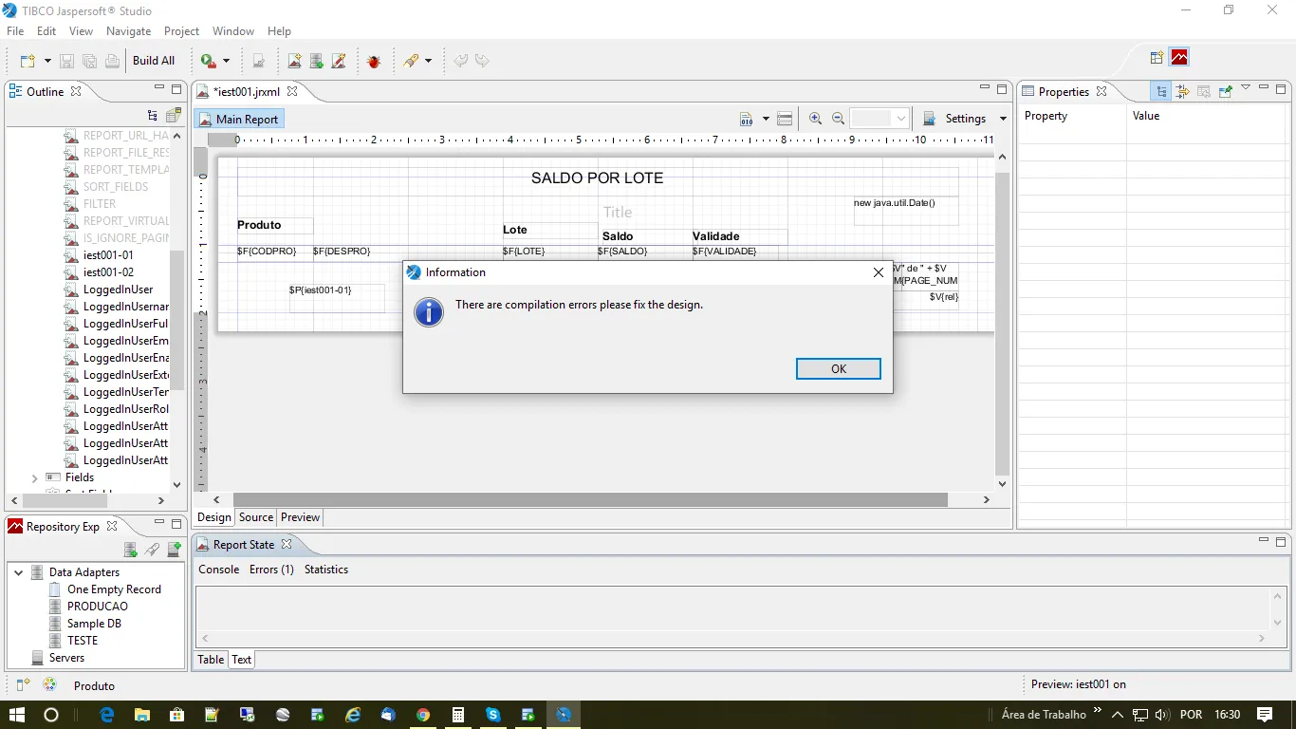Click the new report wizard icon
The width and height of the screenshot is (1296, 729).
pyautogui.click(x=294, y=61)
